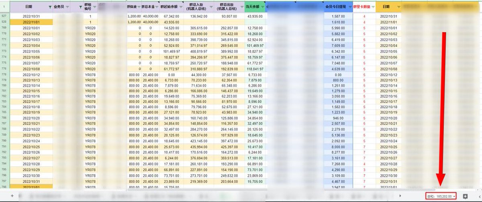The height and width of the screenshot is (202, 482).
Task: Open the filter icon on 群总本金 header
Action: (156, 7)
